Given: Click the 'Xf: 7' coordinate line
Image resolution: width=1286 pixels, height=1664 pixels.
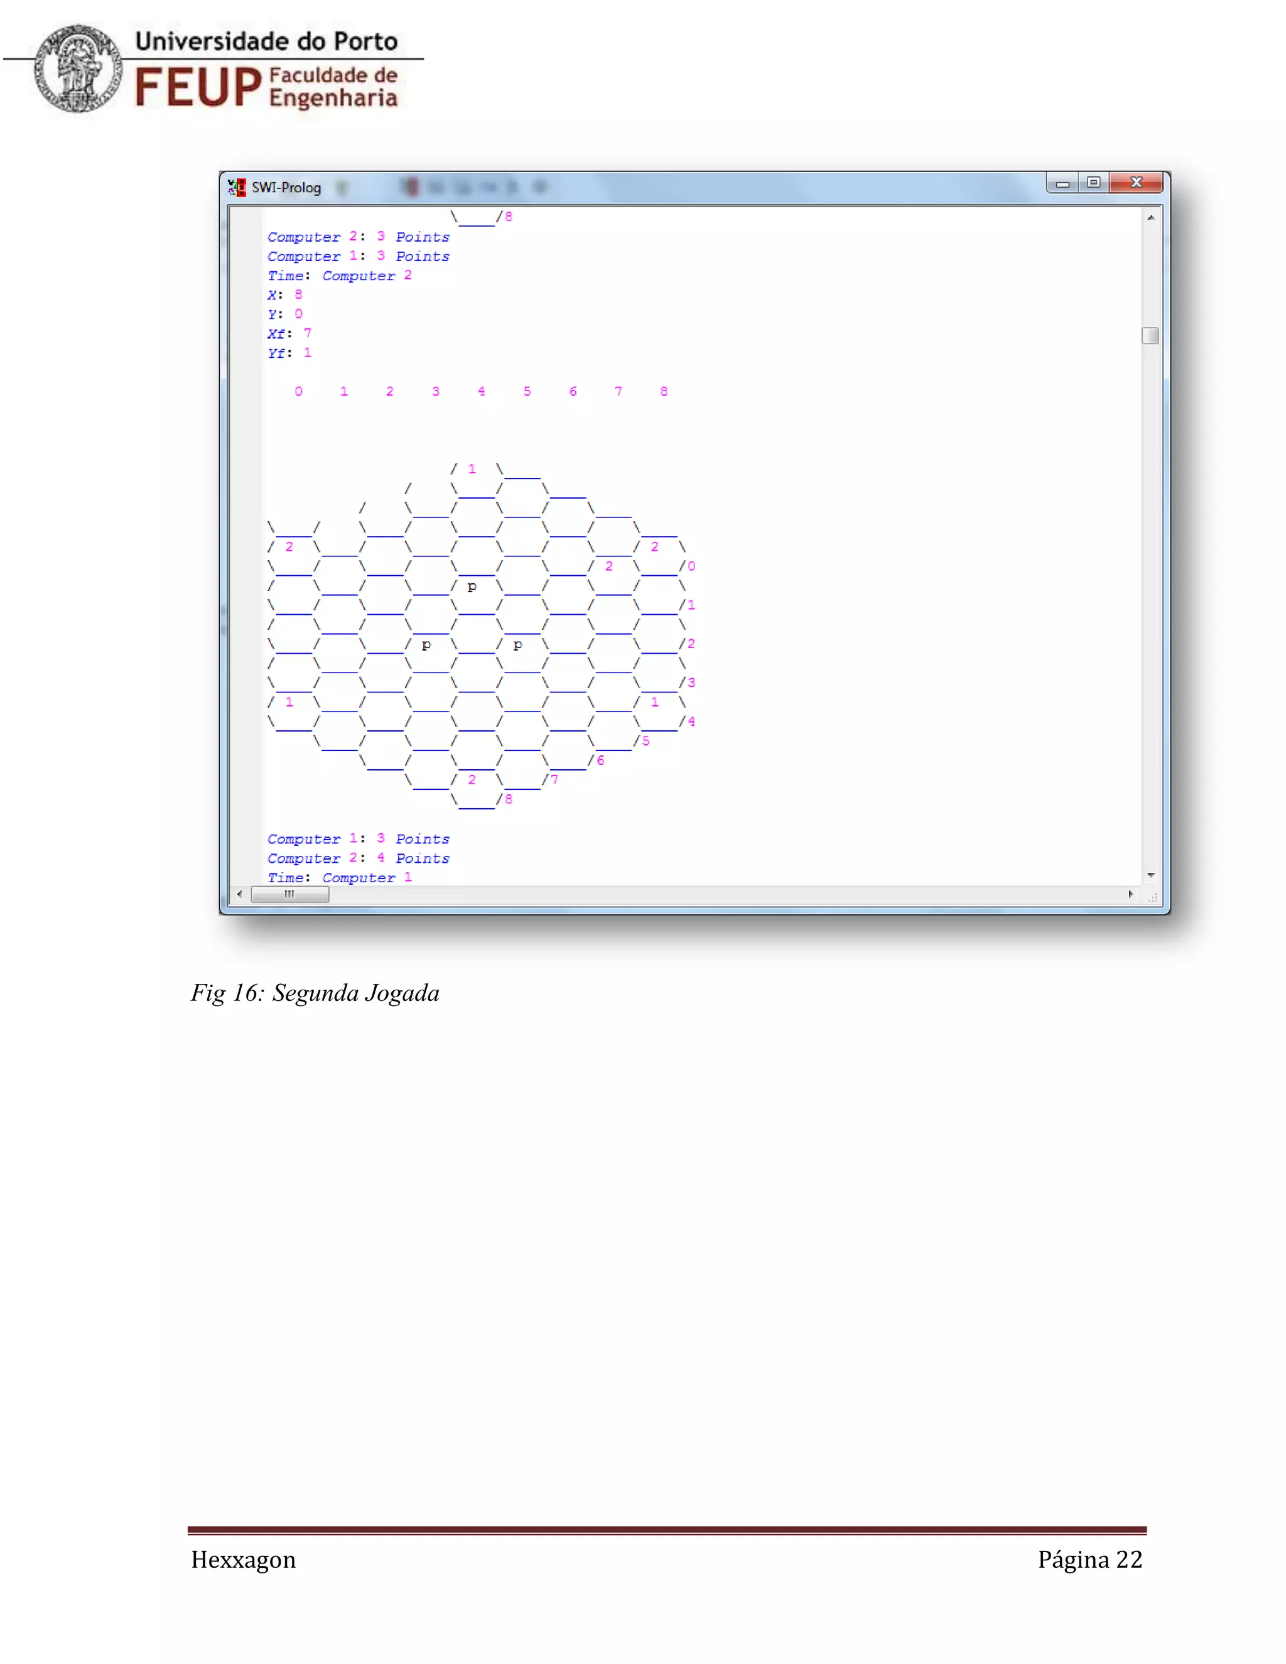Looking at the screenshot, I should pos(289,333).
